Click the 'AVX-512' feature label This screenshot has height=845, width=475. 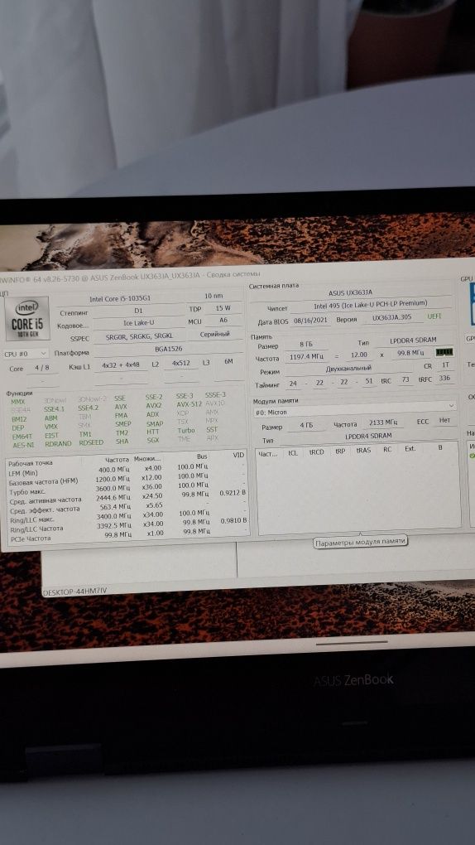189,404
